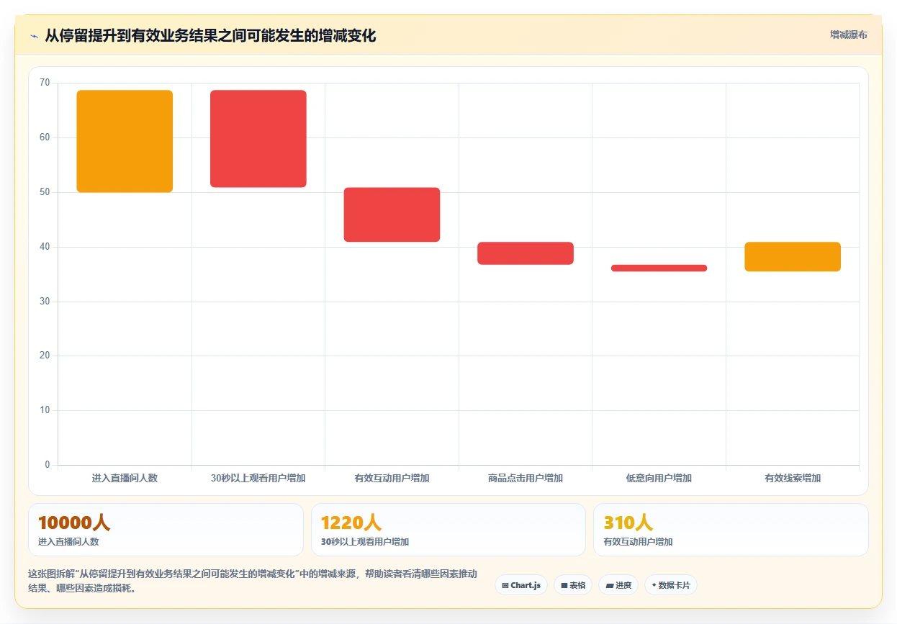Click the x-axis label 商品点击用户增加
This screenshot has width=897, height=624.
[x=526, y=478]
